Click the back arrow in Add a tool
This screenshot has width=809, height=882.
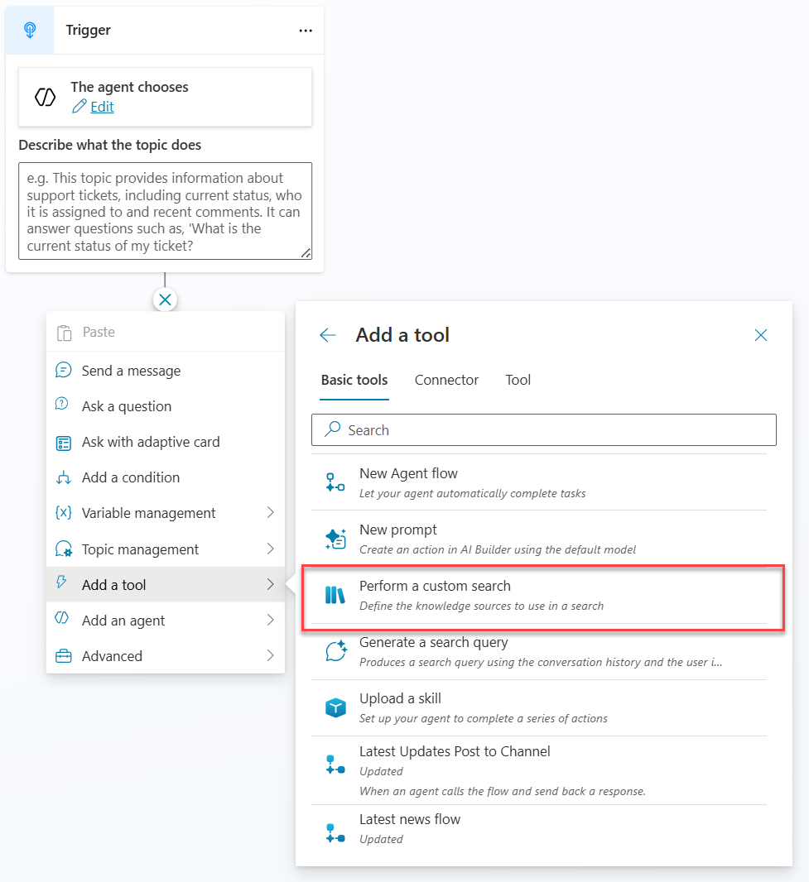[328, 335]
